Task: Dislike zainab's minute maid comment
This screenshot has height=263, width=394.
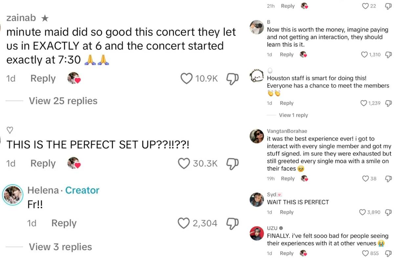Action: tap(232, 79)
